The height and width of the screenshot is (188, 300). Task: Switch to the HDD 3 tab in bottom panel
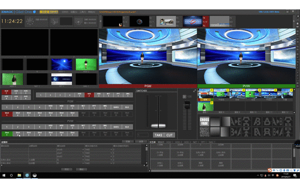[187, 142]
